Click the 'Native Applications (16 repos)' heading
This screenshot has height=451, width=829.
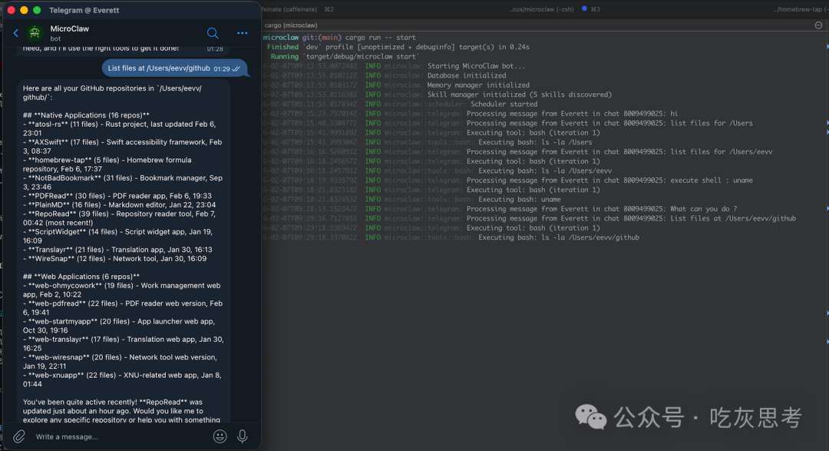pos(86,115)
